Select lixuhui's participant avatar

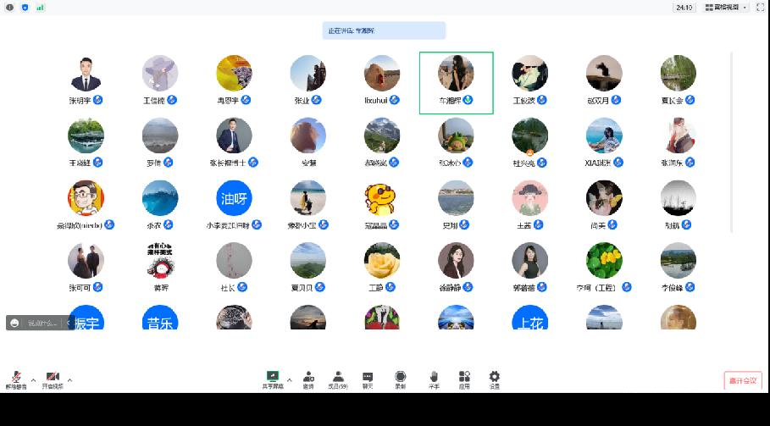pyautogui.click(x=382, y=74)
